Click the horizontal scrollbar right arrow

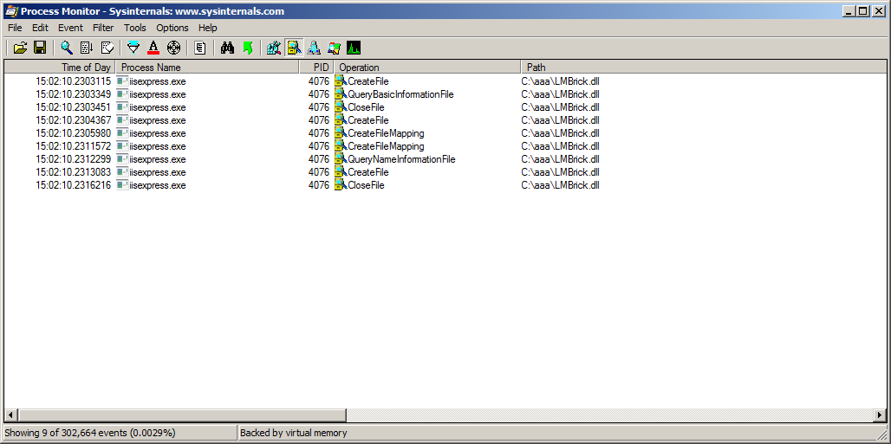coord(880,415)
